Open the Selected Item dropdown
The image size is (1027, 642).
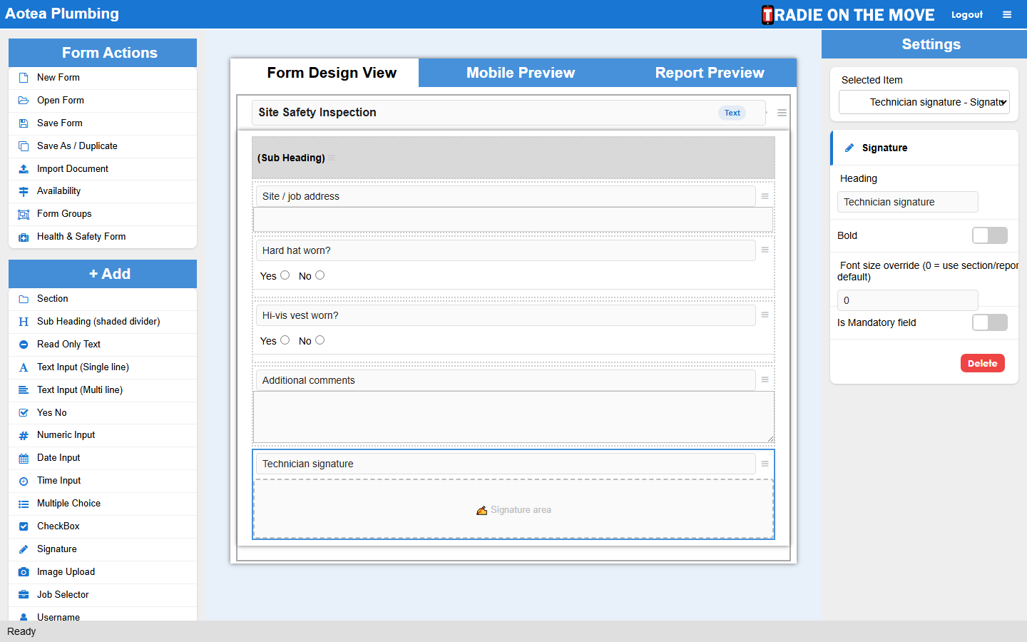click(x=924, y=102)
